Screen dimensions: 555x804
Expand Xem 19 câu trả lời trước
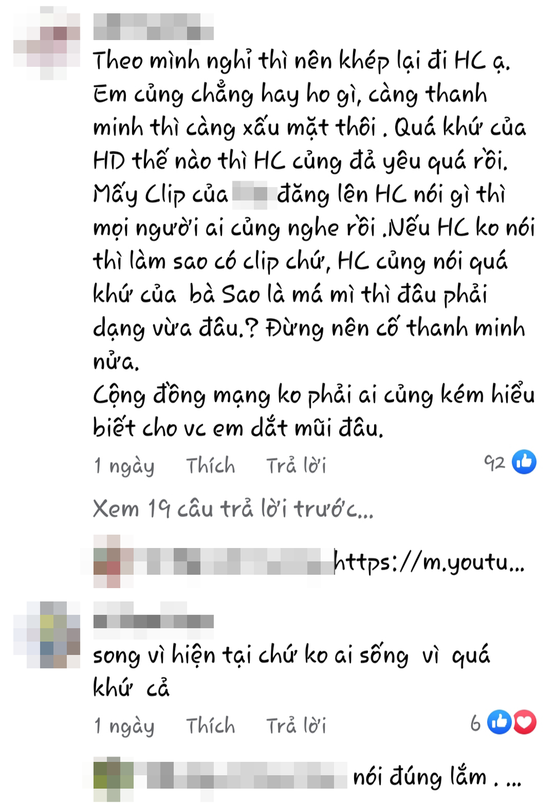click(233, 509)
